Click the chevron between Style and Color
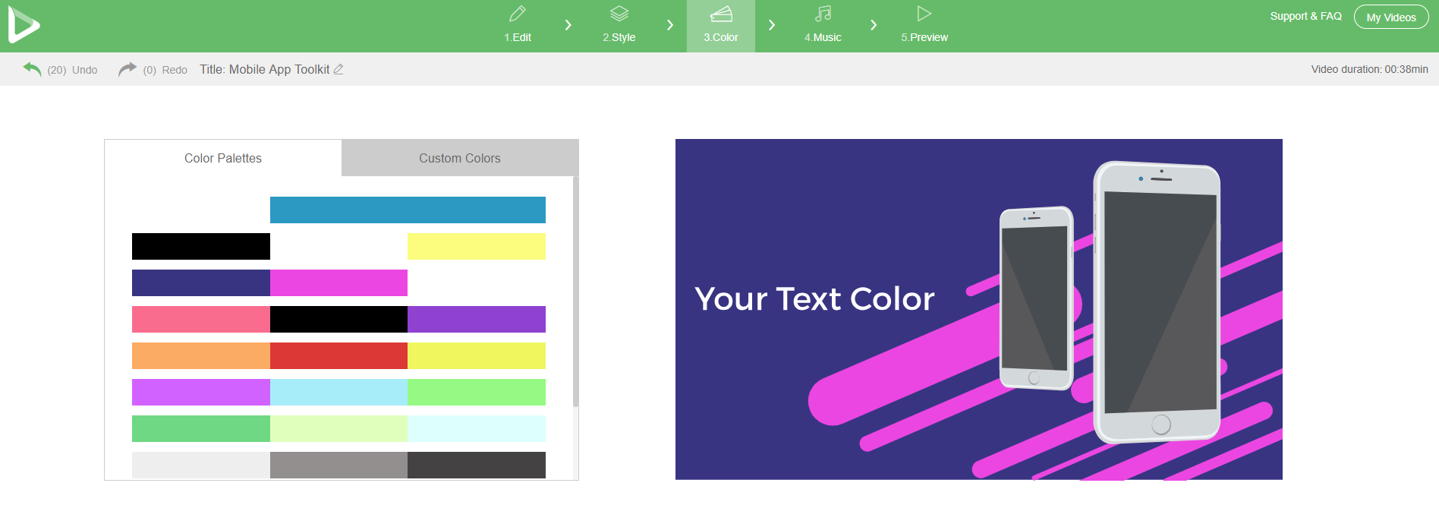Viewport: 1439px width, 505px height. click(670, 25)
